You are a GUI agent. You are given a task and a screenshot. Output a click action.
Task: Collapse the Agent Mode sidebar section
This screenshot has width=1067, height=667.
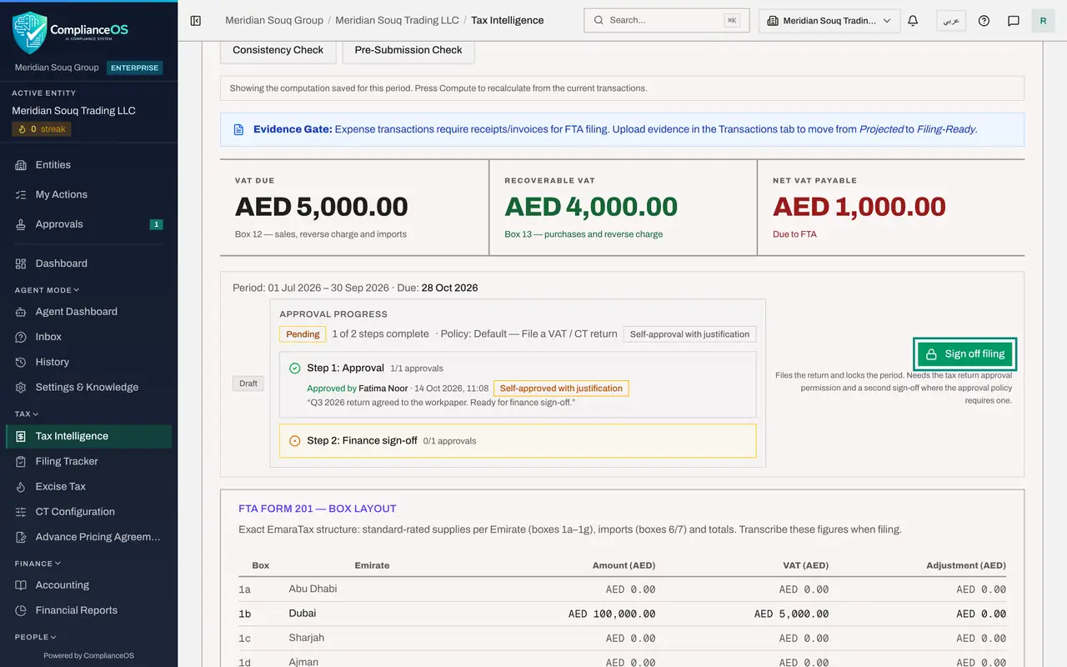click(47, 290)
